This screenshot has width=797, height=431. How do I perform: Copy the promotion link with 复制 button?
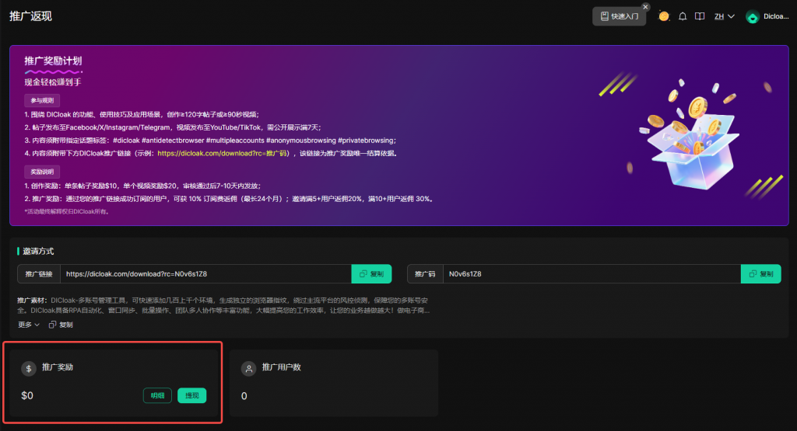[371, 274]
